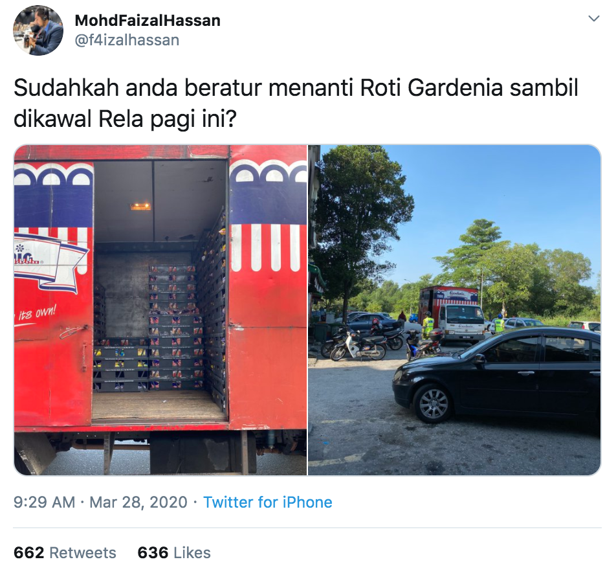Click the word Retweets in the stats row
616x575 pixels.
pos(83,552)
